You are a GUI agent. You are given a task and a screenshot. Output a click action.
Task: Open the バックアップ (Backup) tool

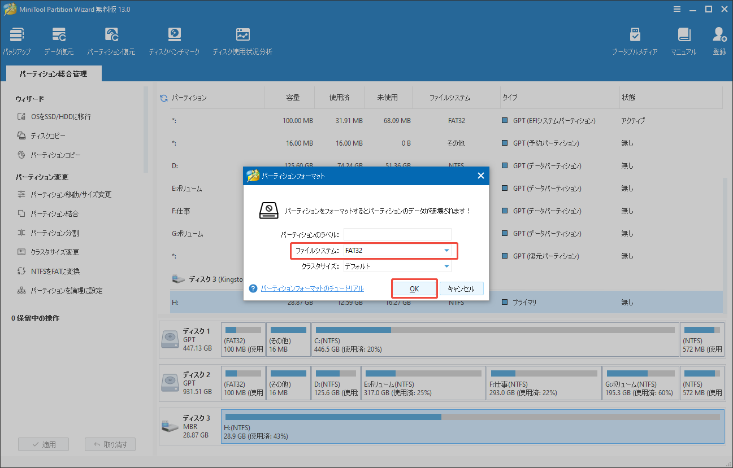point(16,40)
